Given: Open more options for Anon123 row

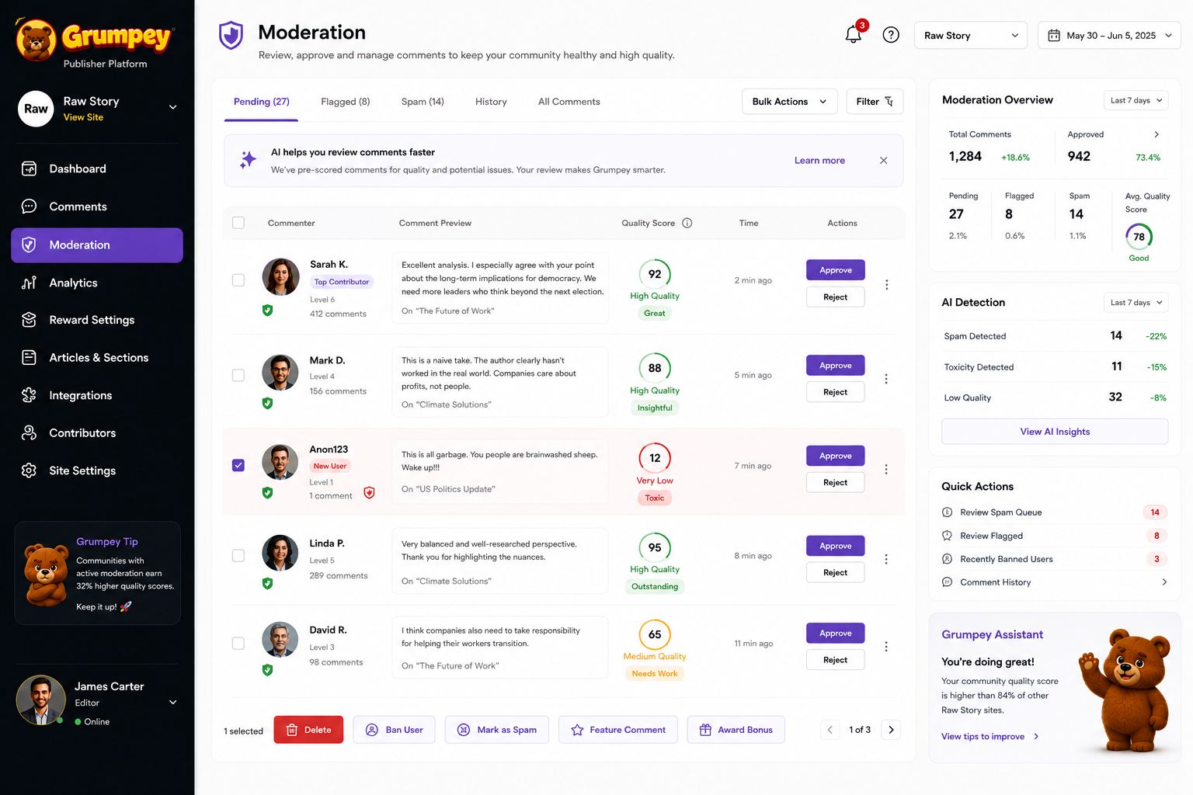Looking at the screenshot, I should (x=886, y=469).
